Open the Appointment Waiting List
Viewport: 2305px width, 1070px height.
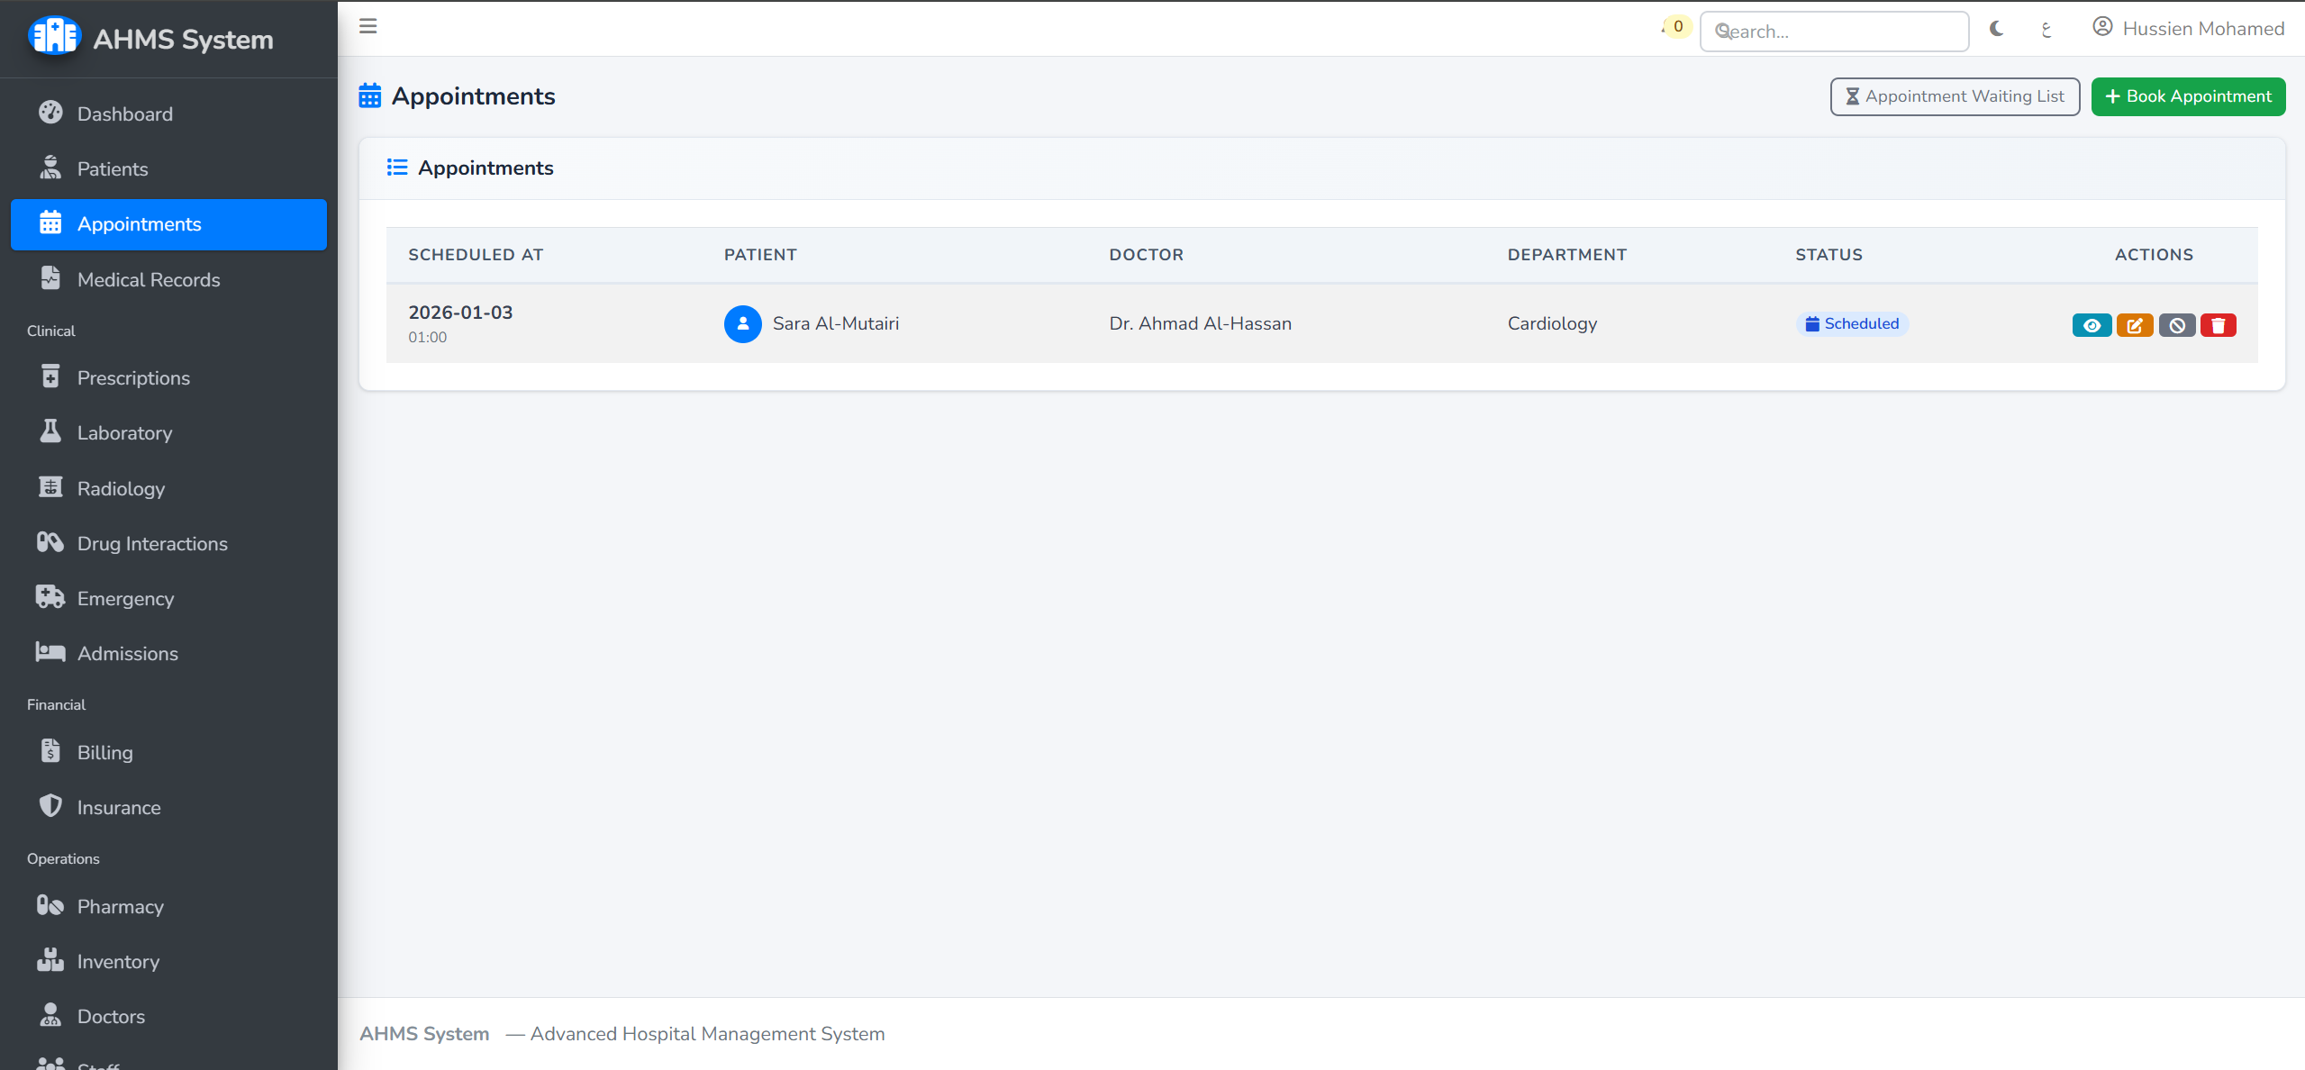1954,96
